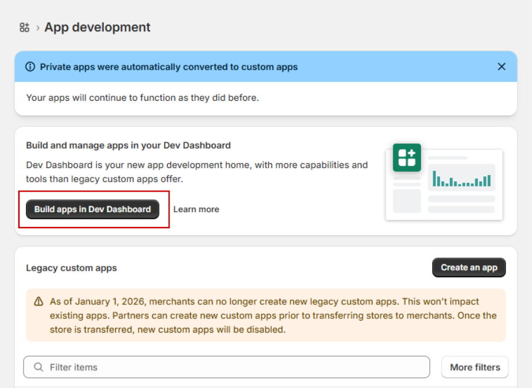The width and height of the screenshot is (532, 388).
Task: Click the warning triangle icon
Action: click(x=39, y=301)
